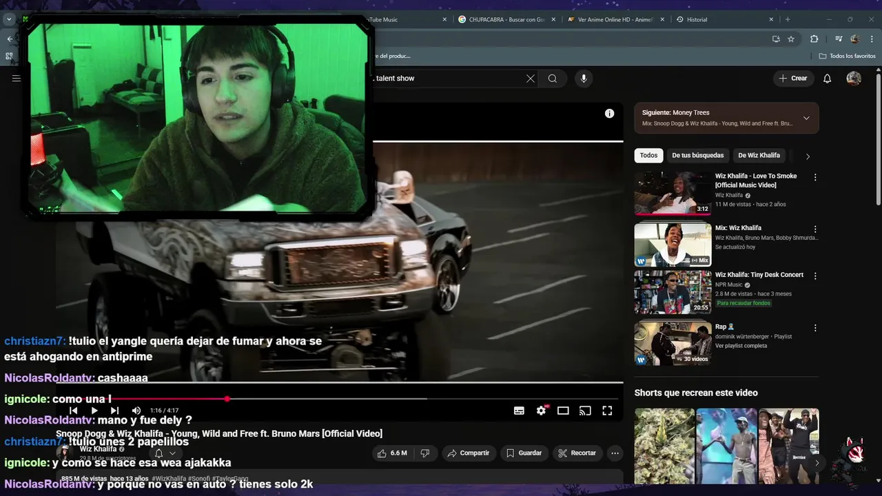Play the paused video
The width and height of the screenshot is (882, 496).
tap(94, 411)
